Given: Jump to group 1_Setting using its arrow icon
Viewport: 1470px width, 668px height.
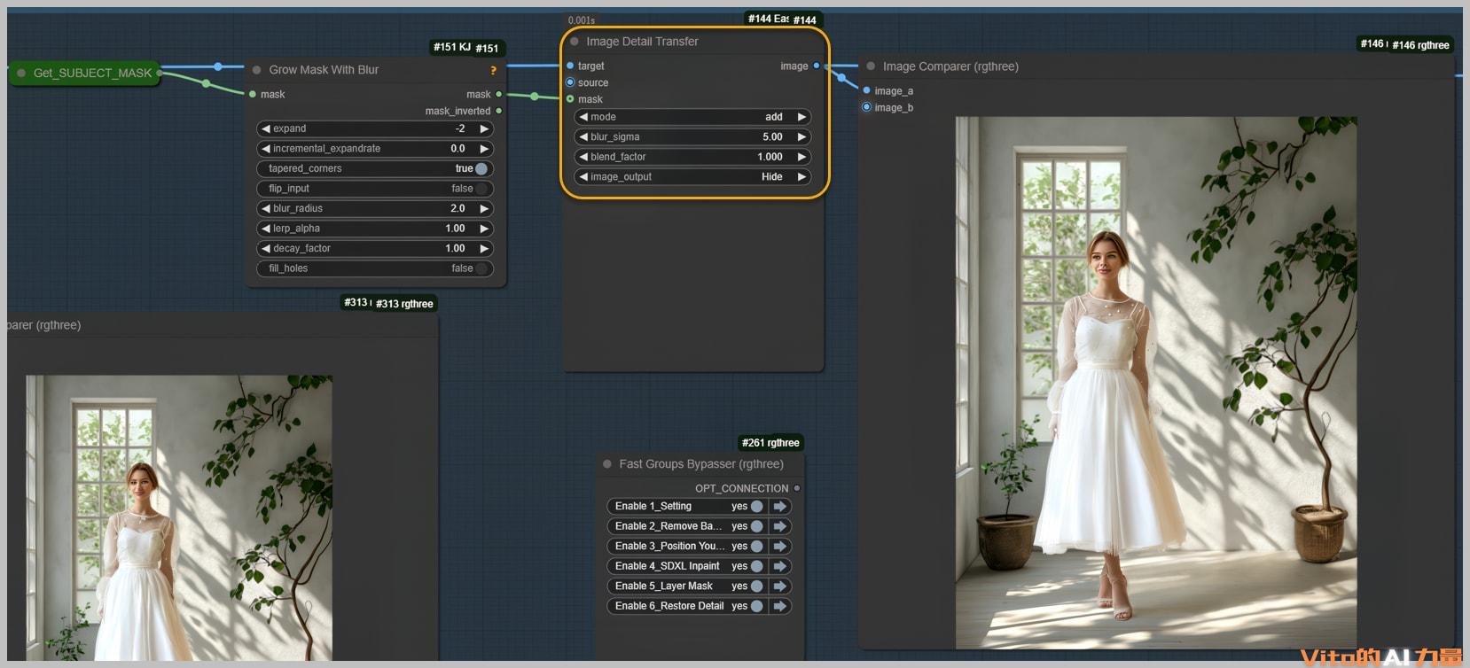Looking at the screenshot, I should (780, 507).
